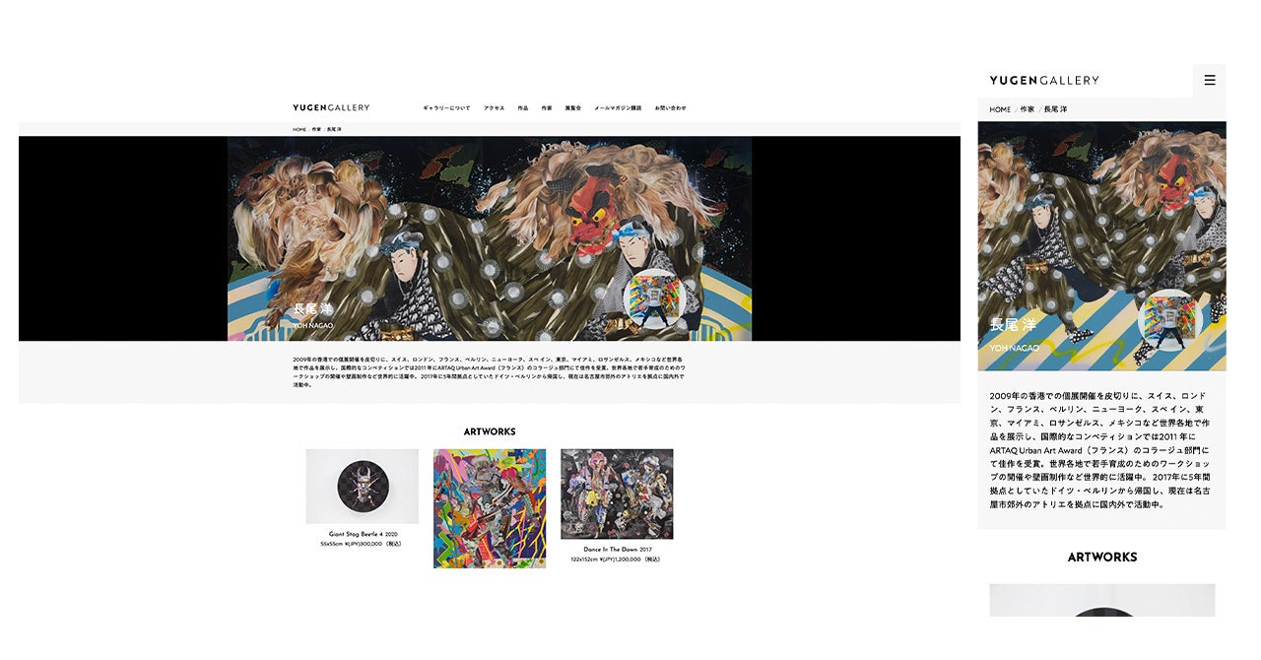Click the 長尾 洋 name in desktop banner
The image size is (1261, 660).
click(x=313, y=309)
